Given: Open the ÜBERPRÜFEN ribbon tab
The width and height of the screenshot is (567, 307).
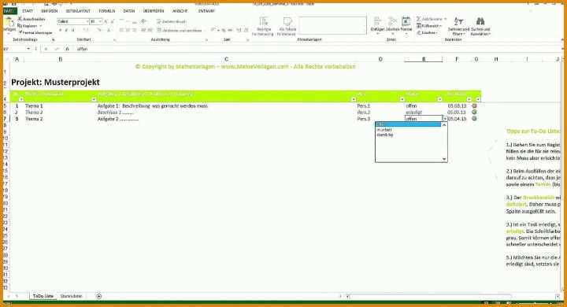Looking at the screenshot, I should (x=154, y=11).
